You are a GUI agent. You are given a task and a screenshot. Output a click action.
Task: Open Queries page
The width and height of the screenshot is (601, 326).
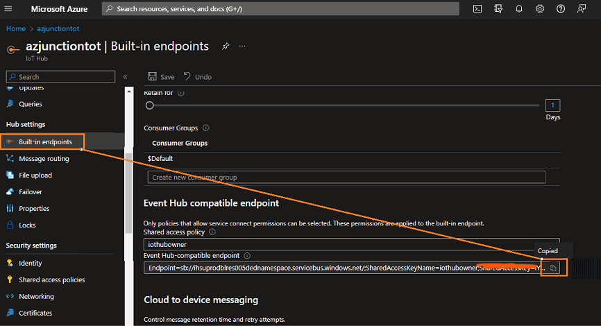(31, 104)
